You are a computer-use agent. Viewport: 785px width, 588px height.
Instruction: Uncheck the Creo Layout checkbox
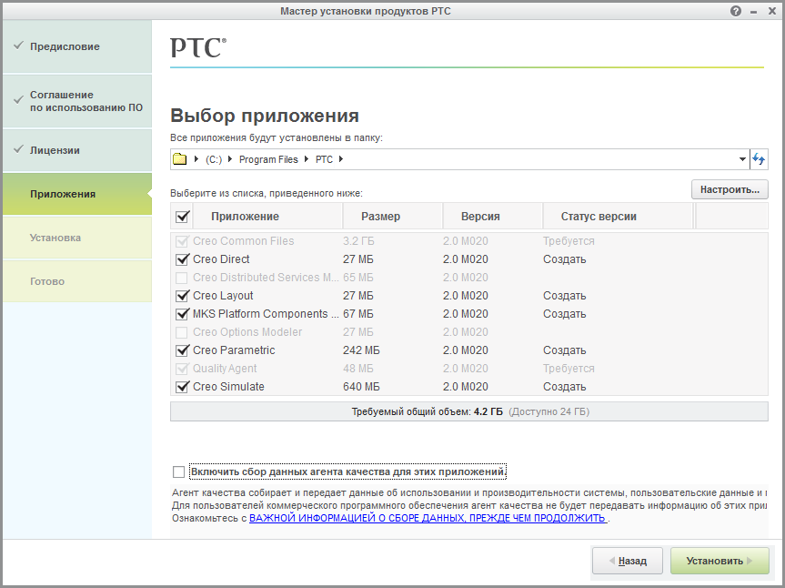click(x=182, y=296)
